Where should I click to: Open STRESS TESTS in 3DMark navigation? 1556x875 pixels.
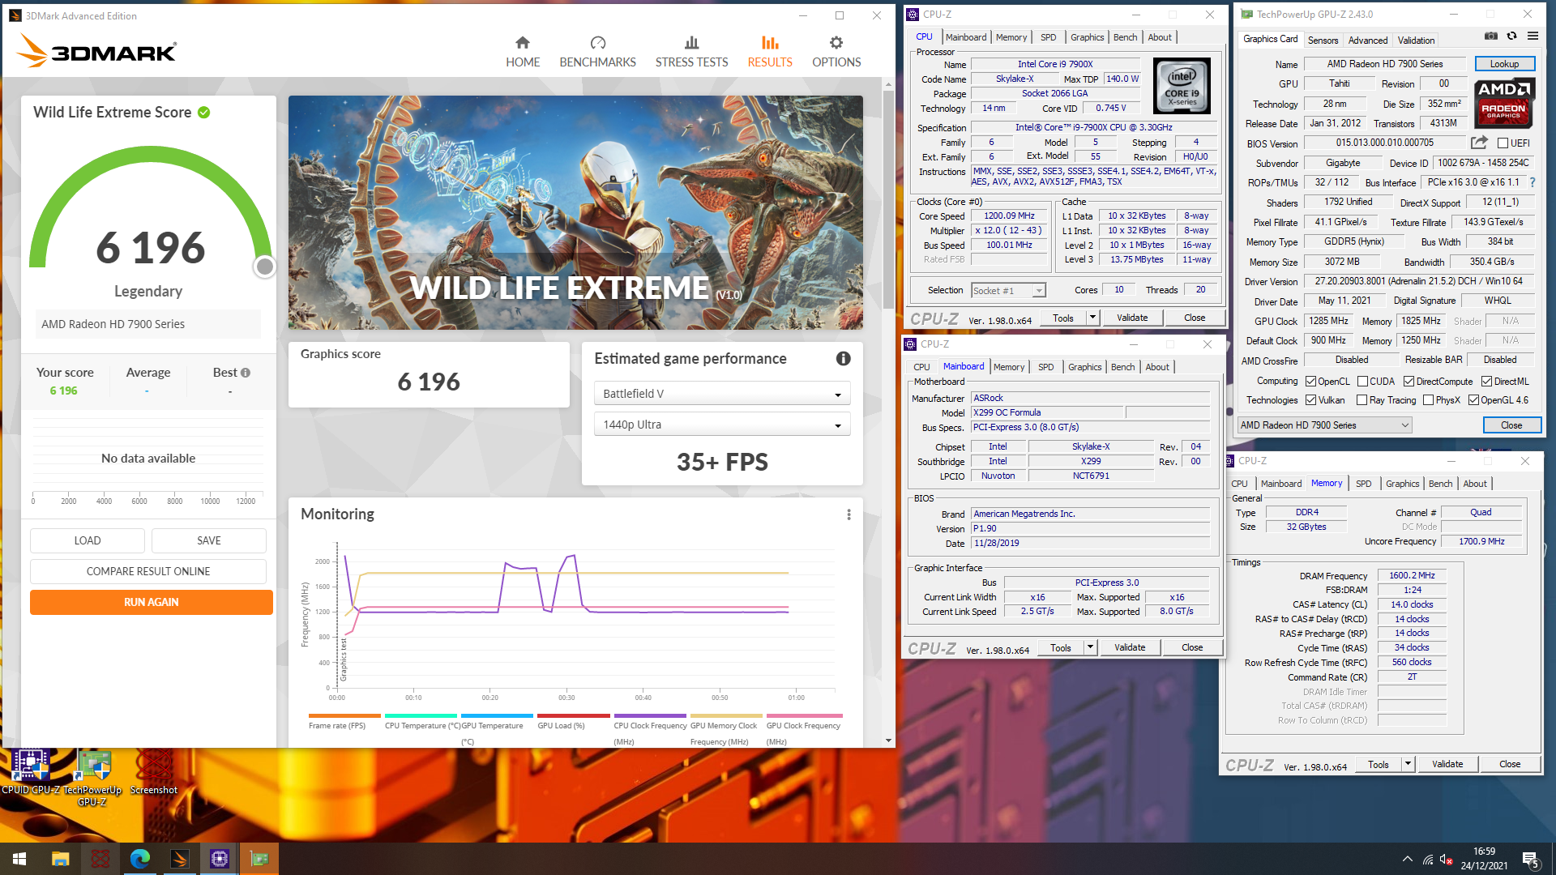click(x=691, y=52)
